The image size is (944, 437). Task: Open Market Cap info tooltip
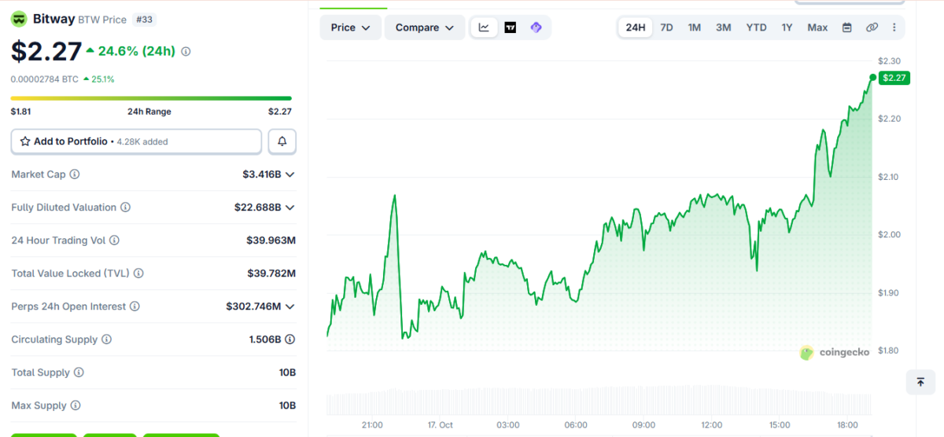[x=75, y=174]
